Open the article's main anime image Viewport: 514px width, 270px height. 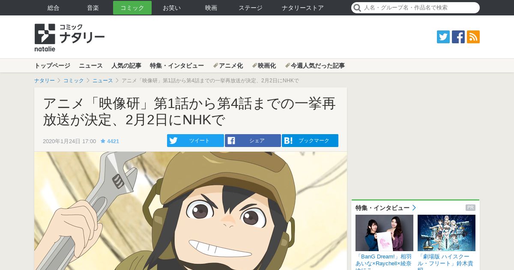coord(191,210)
